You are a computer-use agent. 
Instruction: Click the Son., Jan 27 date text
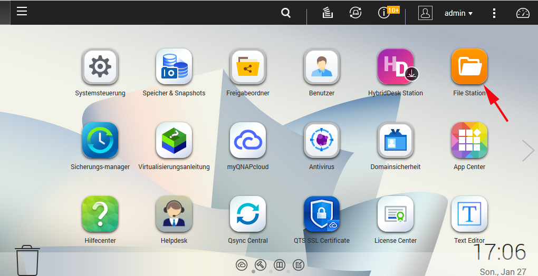coord(503,272)
